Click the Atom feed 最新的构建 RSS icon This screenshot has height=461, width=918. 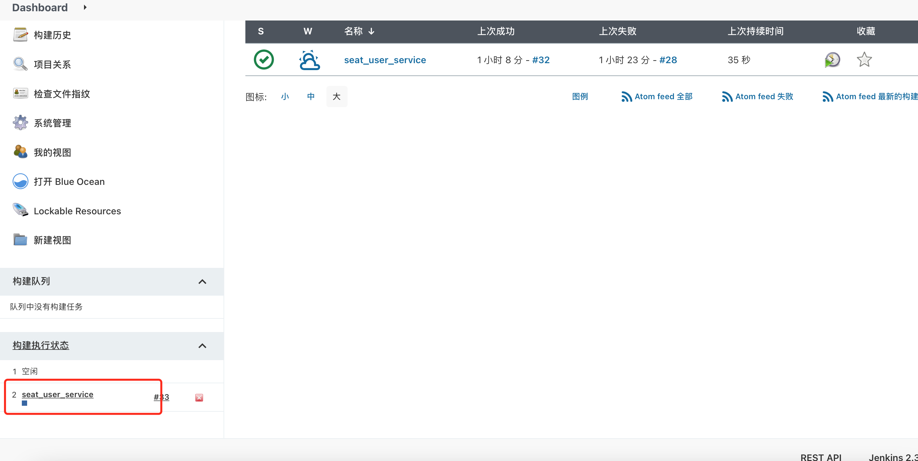(x=828, y=97)
